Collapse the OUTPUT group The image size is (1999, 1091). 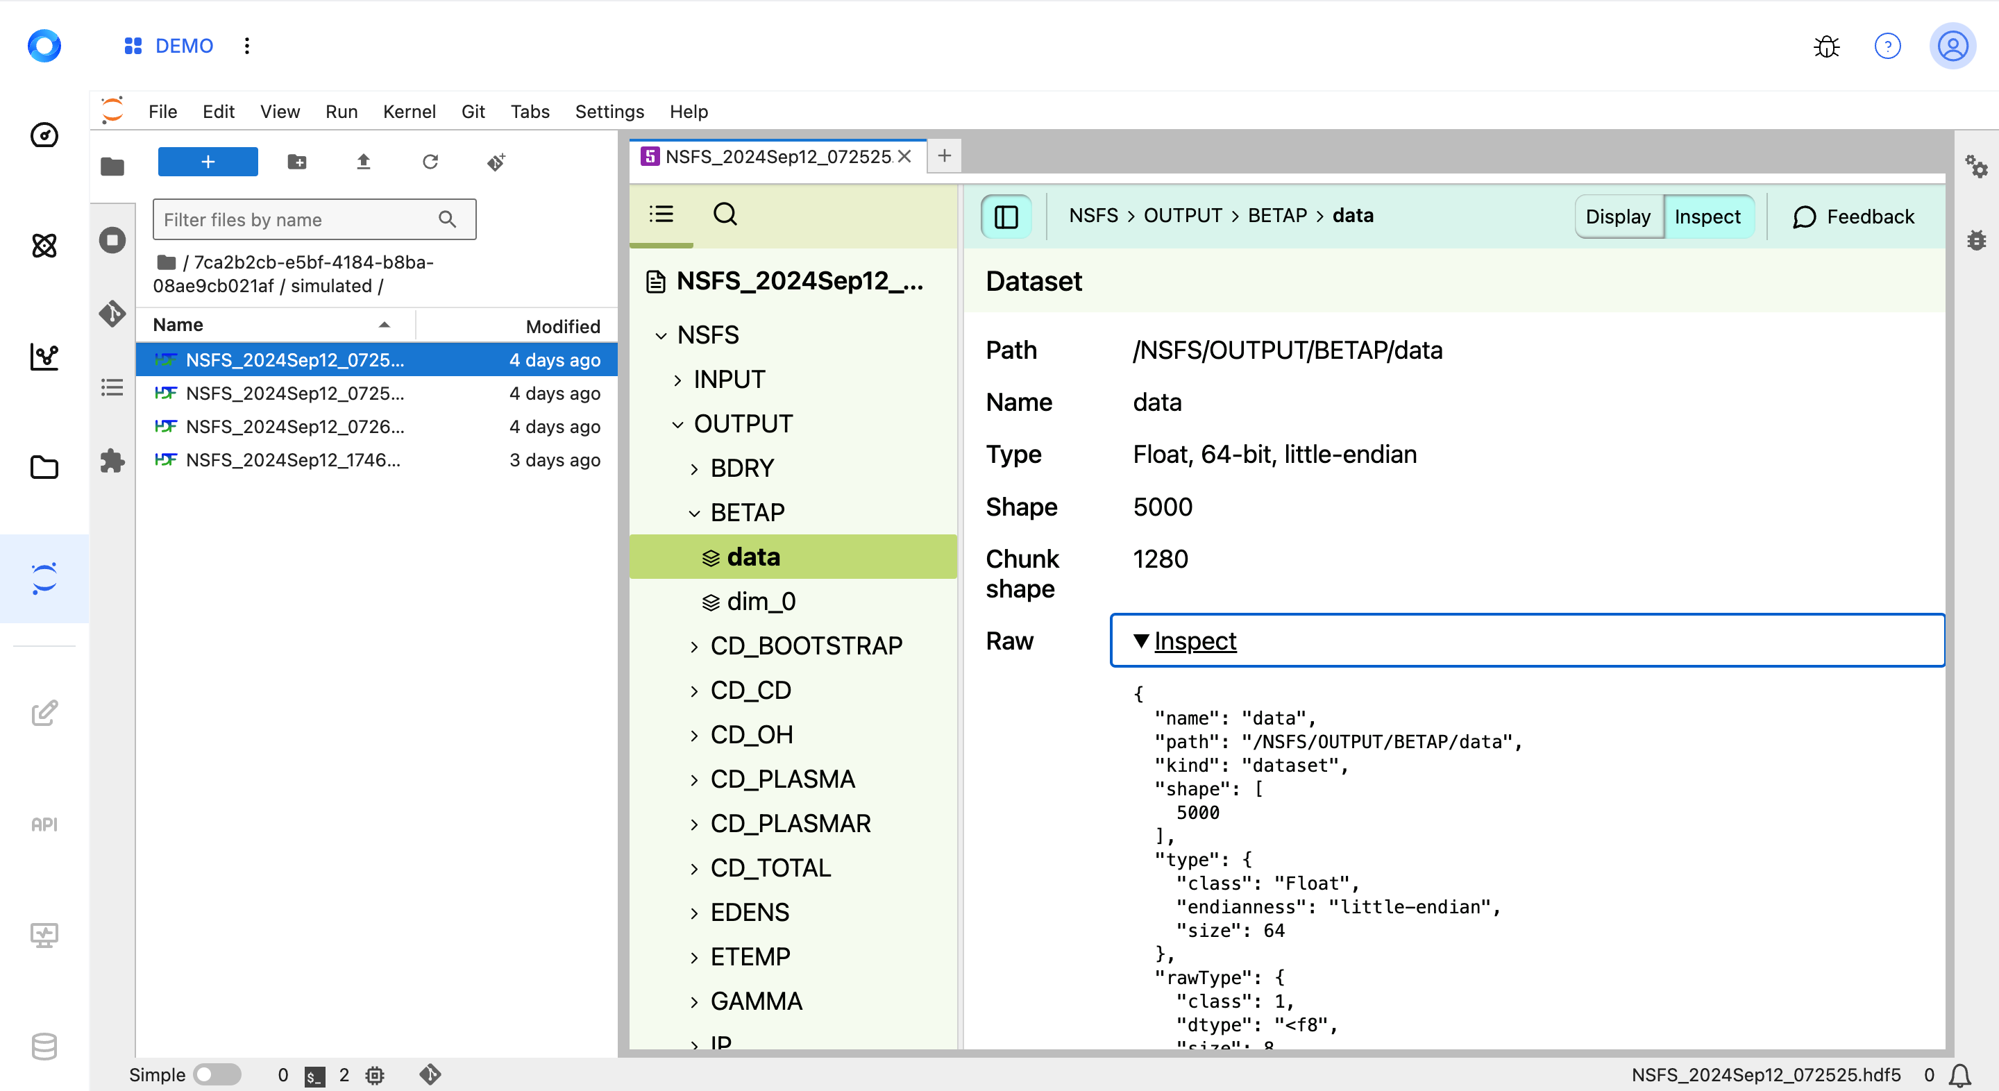click(677, 423)
